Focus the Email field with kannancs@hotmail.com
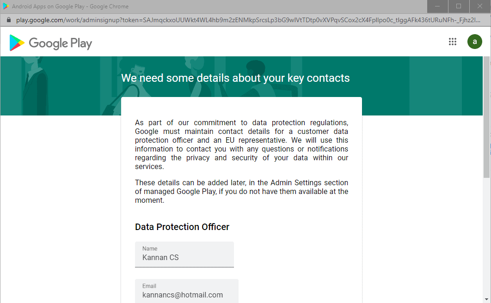This screenshot has width=491, height=303. (x=187, y=291)
